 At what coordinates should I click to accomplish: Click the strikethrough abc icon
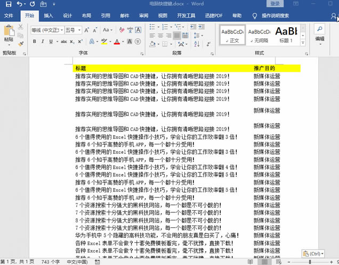coord(64,42)
